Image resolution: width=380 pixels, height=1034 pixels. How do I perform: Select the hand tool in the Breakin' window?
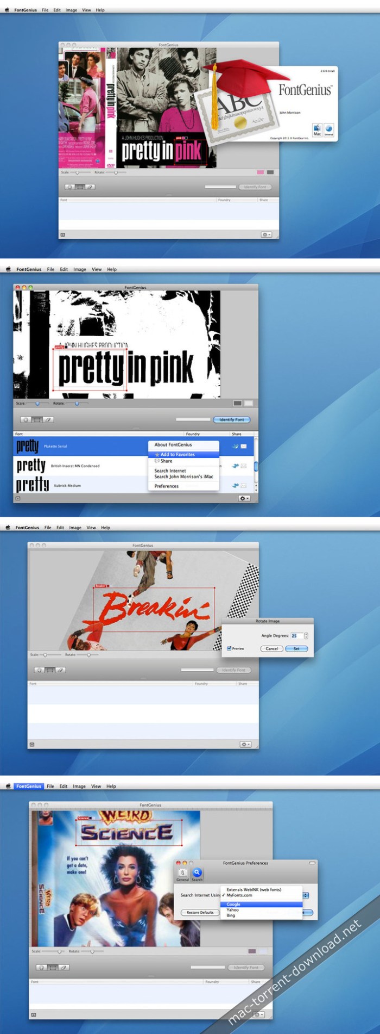[x=40, y=670]
